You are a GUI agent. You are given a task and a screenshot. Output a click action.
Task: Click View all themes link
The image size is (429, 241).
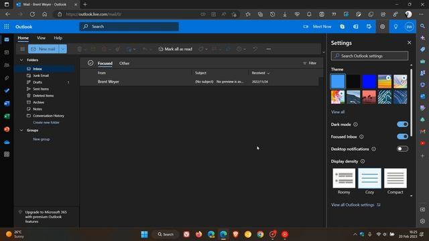[338, 112]
